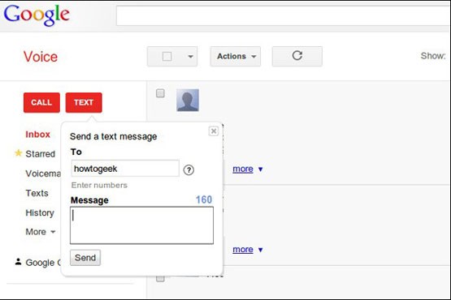Toggle the select-all checkbox in toolbar

tap(167, 56)
